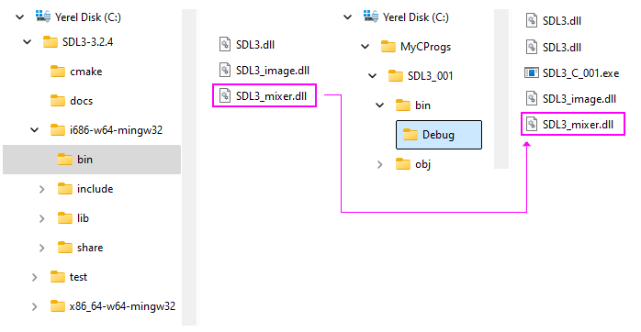Expand the include folder
Viewport: 641px width, 332px height.
(x=41, y=189)
